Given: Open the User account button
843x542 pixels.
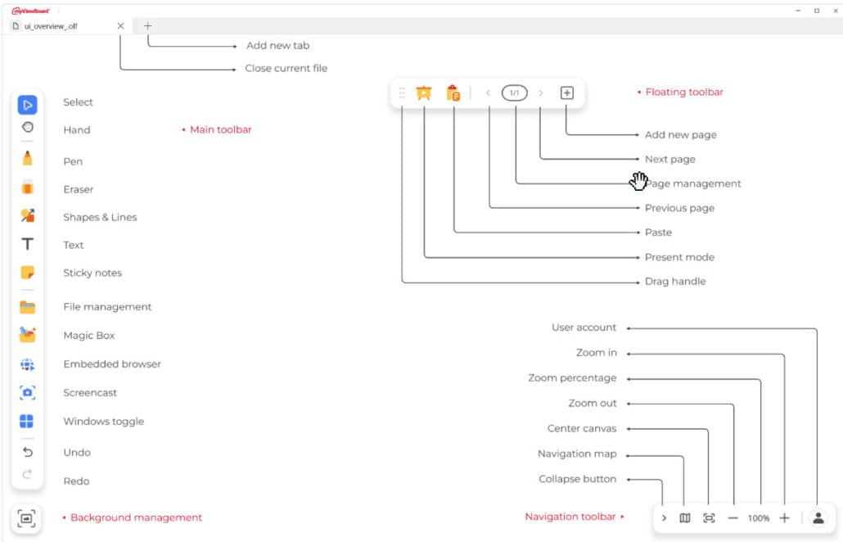Looking at the screenshot, I should [818, 518].
